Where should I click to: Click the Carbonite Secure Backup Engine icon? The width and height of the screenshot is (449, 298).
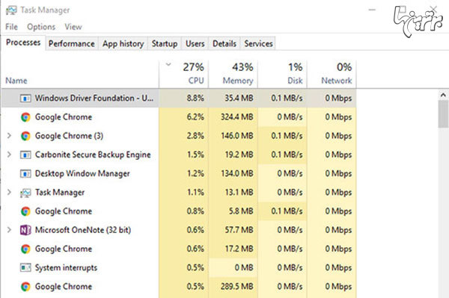[25, 155]
